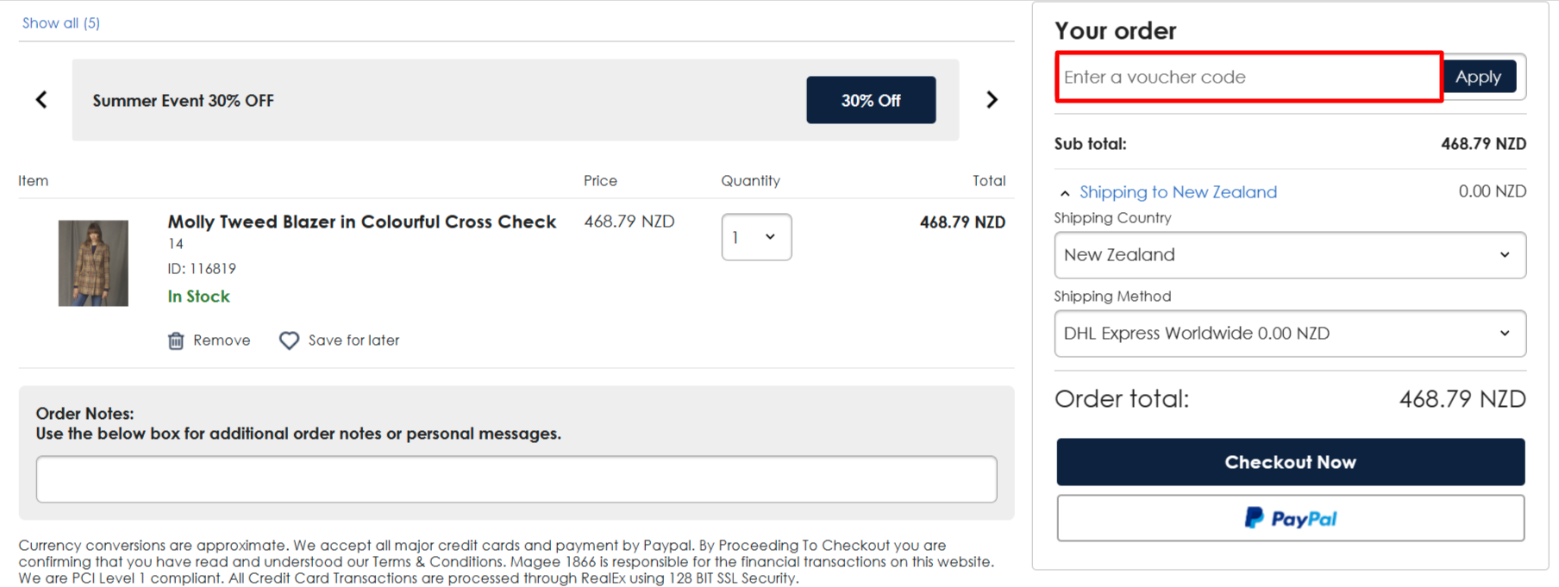The height and width of the screenshot is (587, 1559).
Task: Click the left arrow on the promotion banner
Action: [x=41, y=99]
